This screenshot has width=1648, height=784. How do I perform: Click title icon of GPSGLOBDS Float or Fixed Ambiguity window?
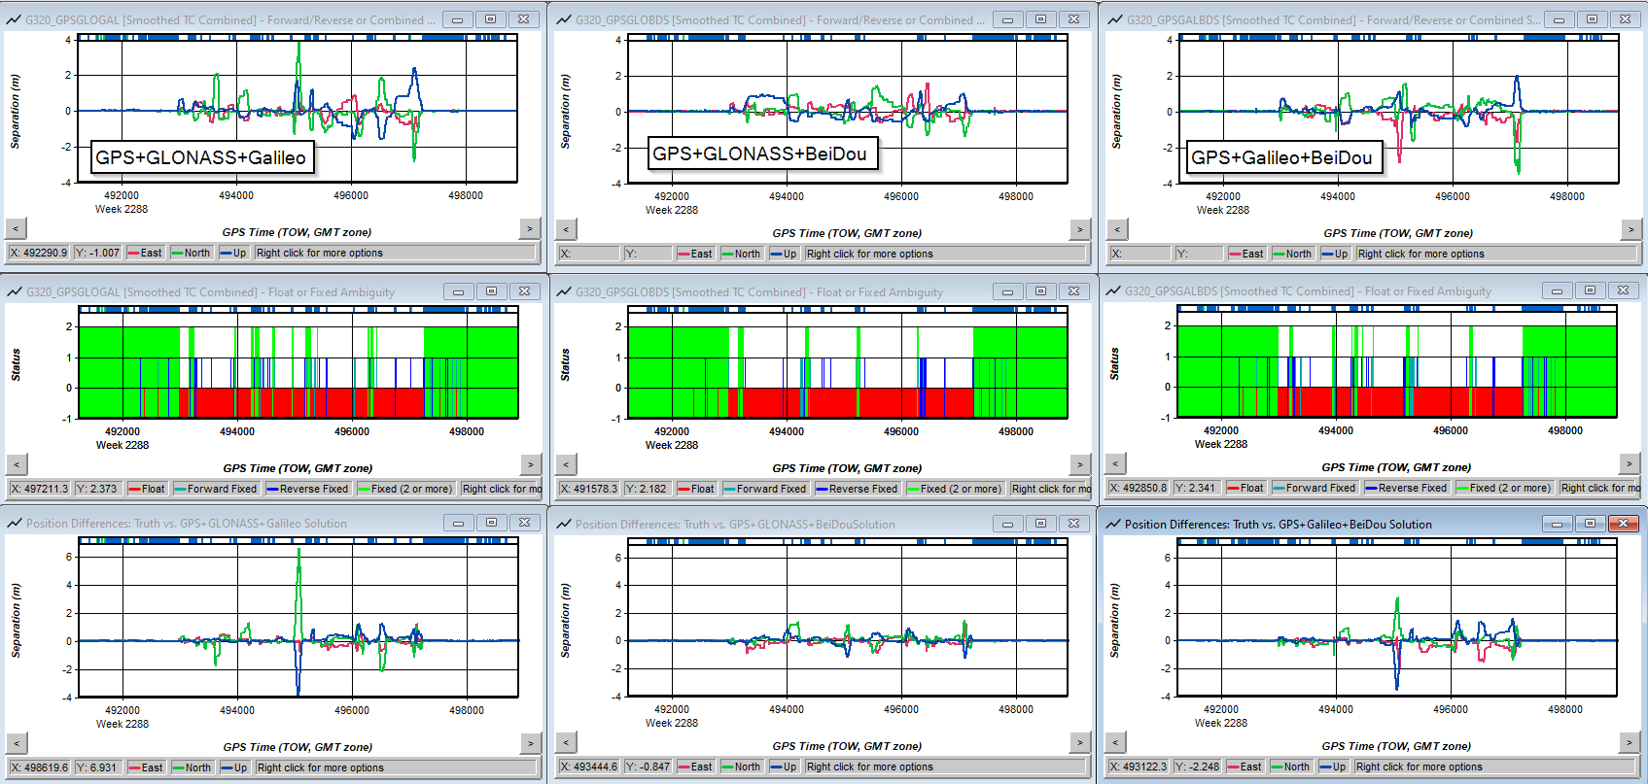564,291
